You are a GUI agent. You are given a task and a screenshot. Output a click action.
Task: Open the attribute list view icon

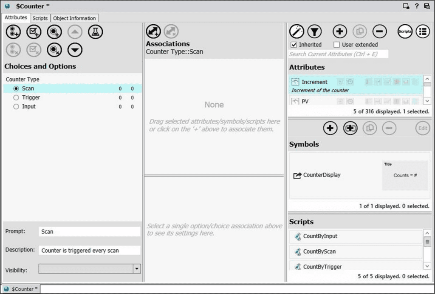424,31
